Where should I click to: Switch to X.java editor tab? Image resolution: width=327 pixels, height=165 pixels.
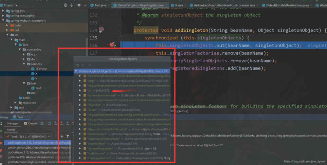tap(179, 5)
